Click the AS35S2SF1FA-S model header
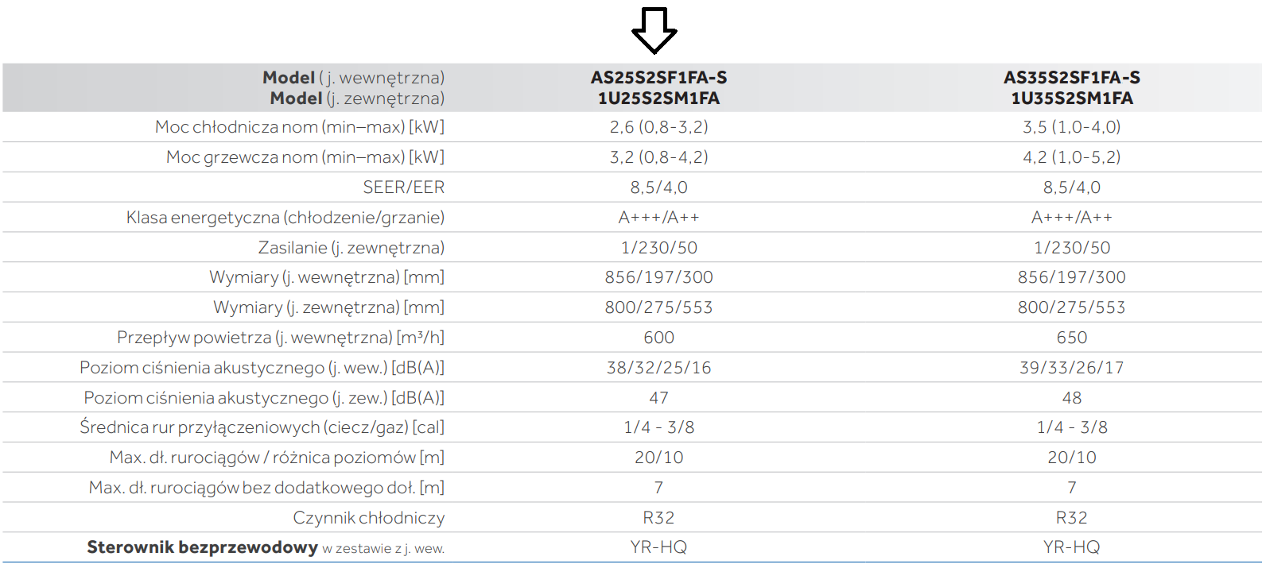This screenshot has height=568, width=1266. [x=1071, y=78]
